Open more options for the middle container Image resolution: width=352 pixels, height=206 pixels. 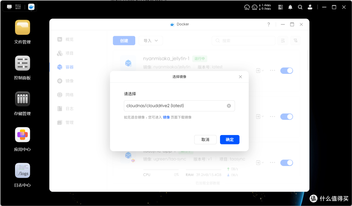272,117
